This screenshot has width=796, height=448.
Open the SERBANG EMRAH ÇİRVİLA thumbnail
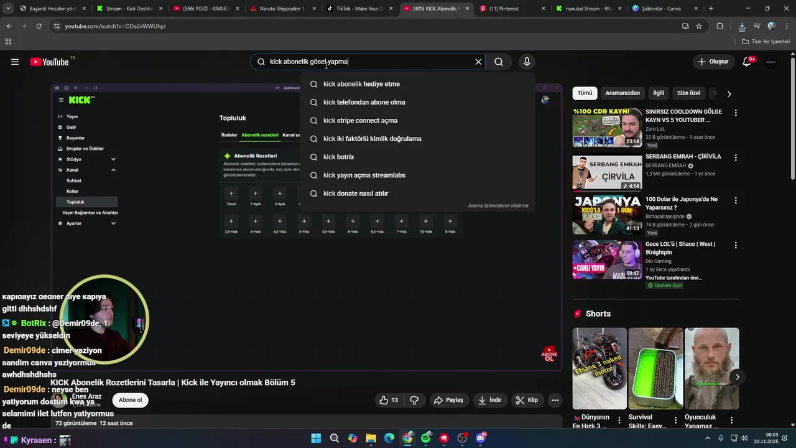coord(607,172)
